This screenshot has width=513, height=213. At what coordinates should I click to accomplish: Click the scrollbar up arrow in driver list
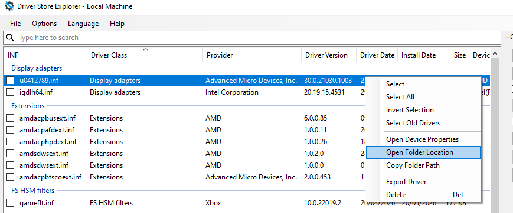[x=495, y=53]
